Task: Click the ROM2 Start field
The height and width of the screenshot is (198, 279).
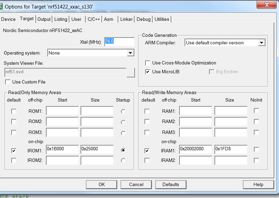Action: click(62, 122)
